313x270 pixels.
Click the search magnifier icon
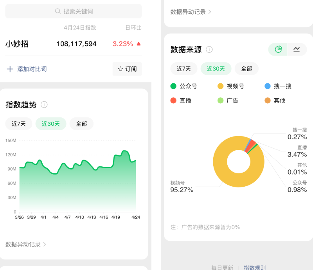pos(58,11)
